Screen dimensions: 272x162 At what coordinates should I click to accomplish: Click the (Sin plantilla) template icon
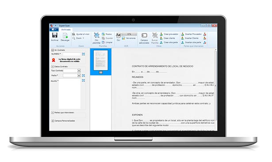coord(96,35)
